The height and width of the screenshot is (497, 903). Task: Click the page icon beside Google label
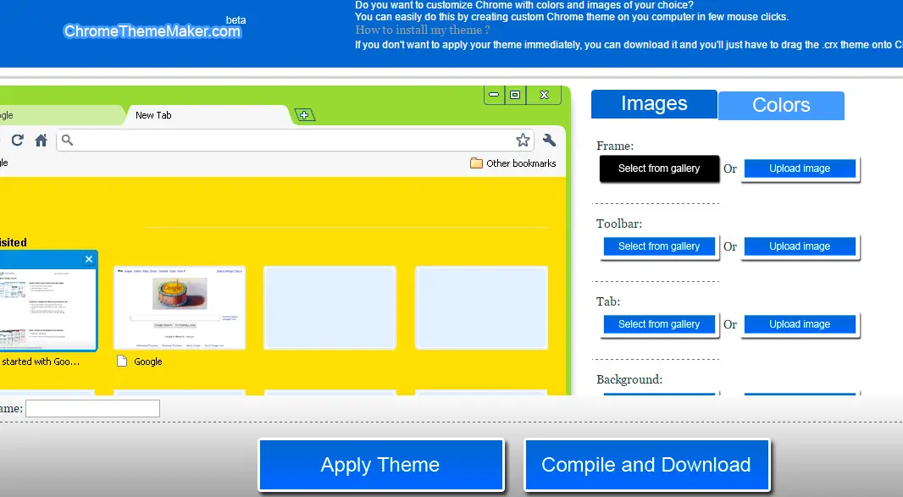122,361
